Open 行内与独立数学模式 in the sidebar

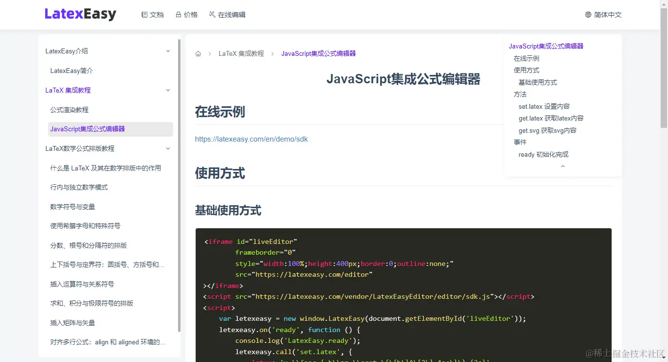79,187
